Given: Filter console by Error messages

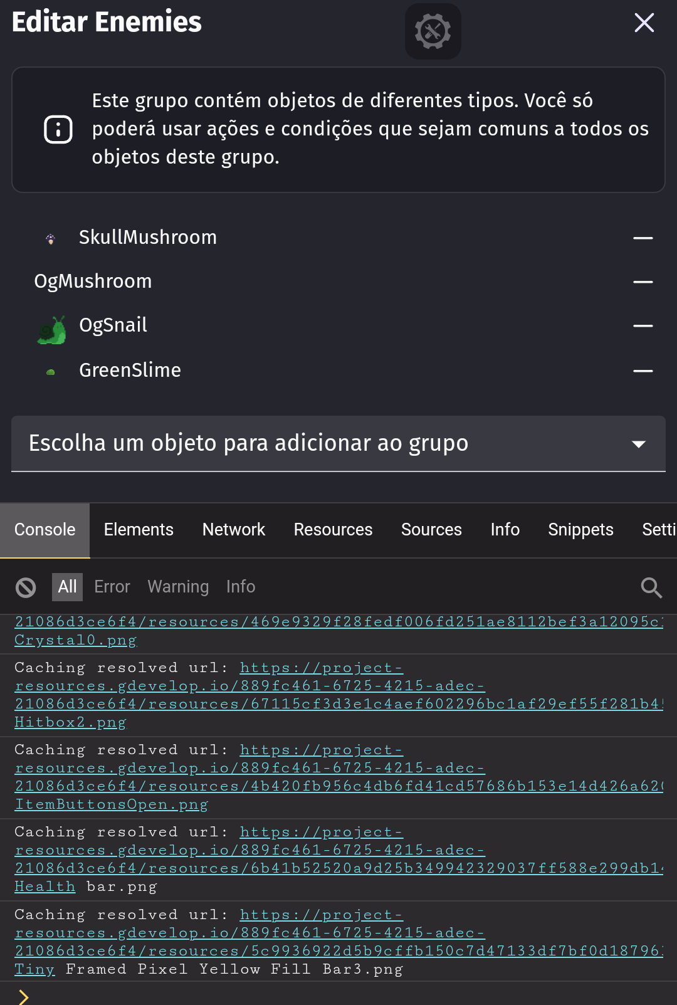Looking at the screenshot, I should pos(112,587).
